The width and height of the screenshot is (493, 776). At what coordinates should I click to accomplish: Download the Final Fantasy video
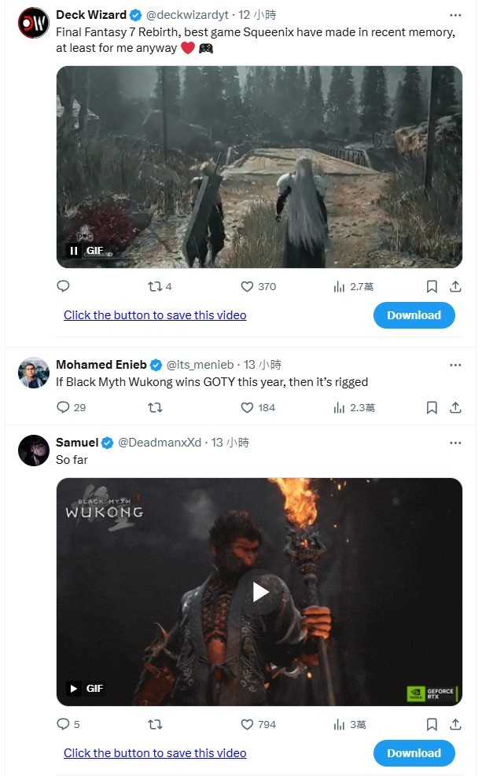coord(414,315)
